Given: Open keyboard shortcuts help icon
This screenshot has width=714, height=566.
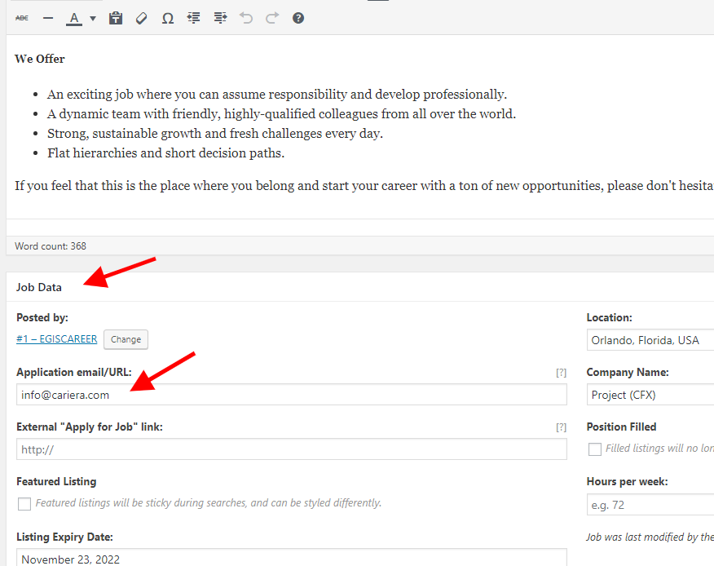Looking at the screenshot, I should click(298, 18).
